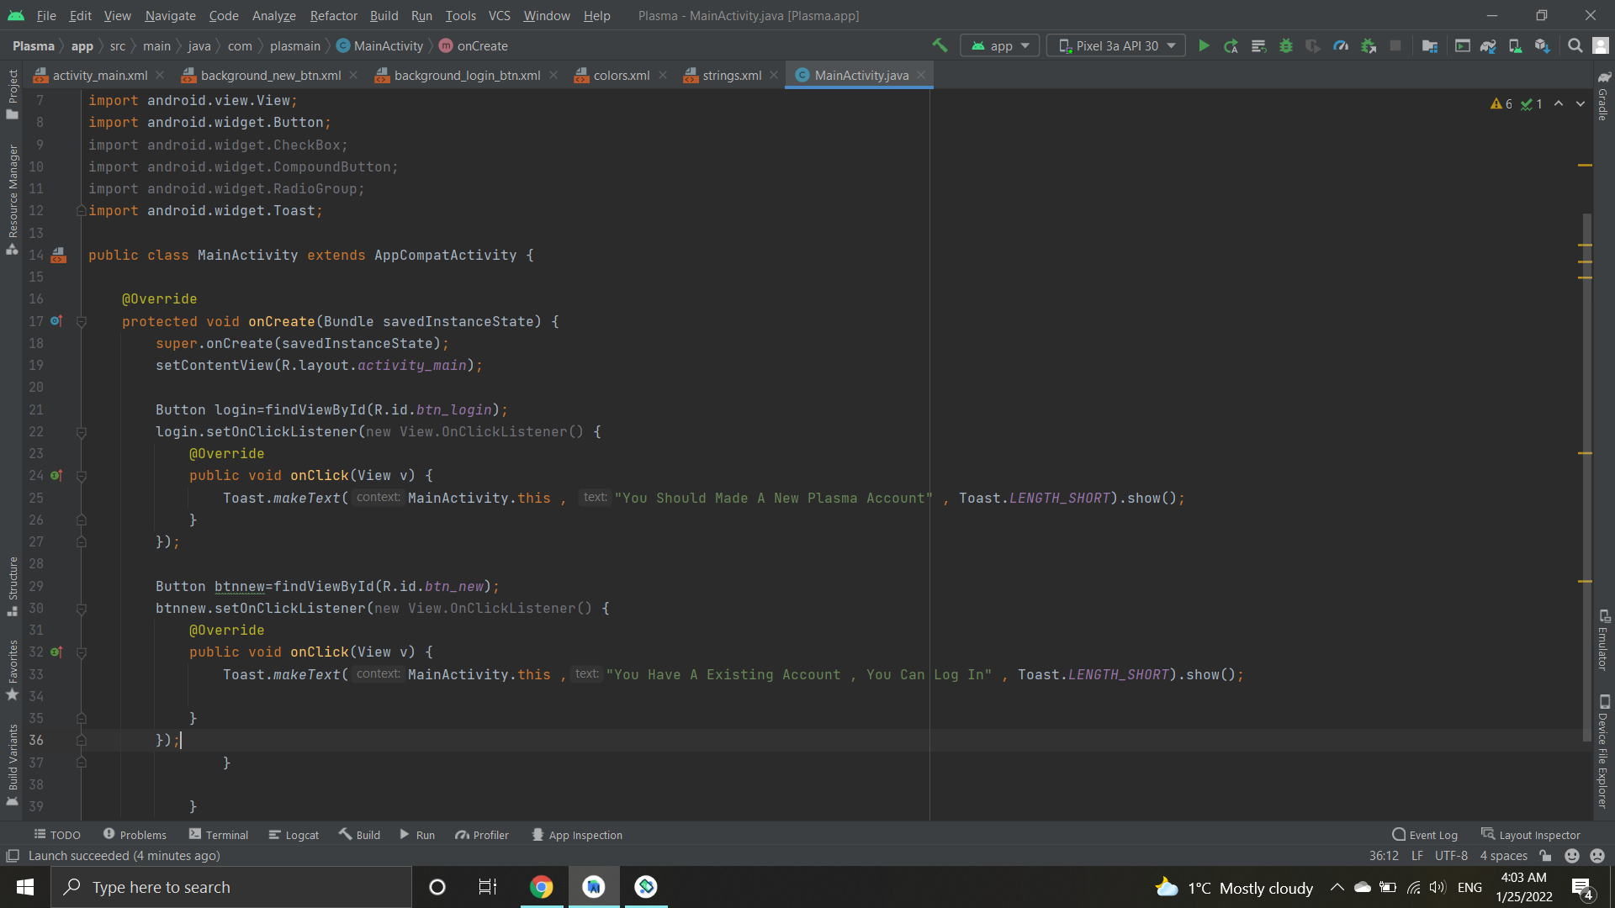1615x908 pixels.
Task: Change UTF-8 file encoding in status bar
Action: (1451, 856)
